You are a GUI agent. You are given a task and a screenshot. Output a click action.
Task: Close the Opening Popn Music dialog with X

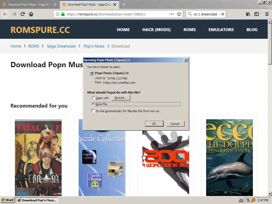click(x=186, y=60)
